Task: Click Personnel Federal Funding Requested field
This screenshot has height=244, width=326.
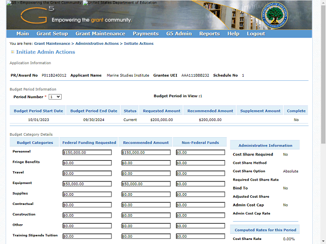Action: [87, 152]
